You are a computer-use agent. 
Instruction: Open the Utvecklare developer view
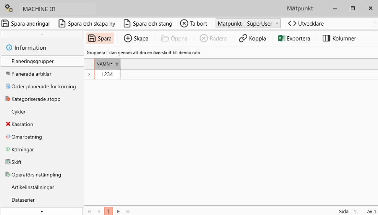[x=306, y=24]
